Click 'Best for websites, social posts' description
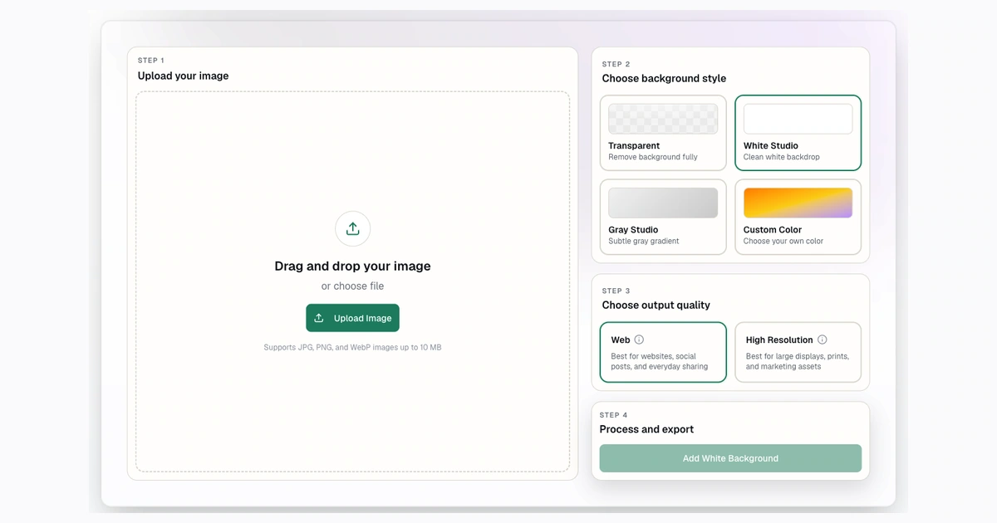 (660, 361)
